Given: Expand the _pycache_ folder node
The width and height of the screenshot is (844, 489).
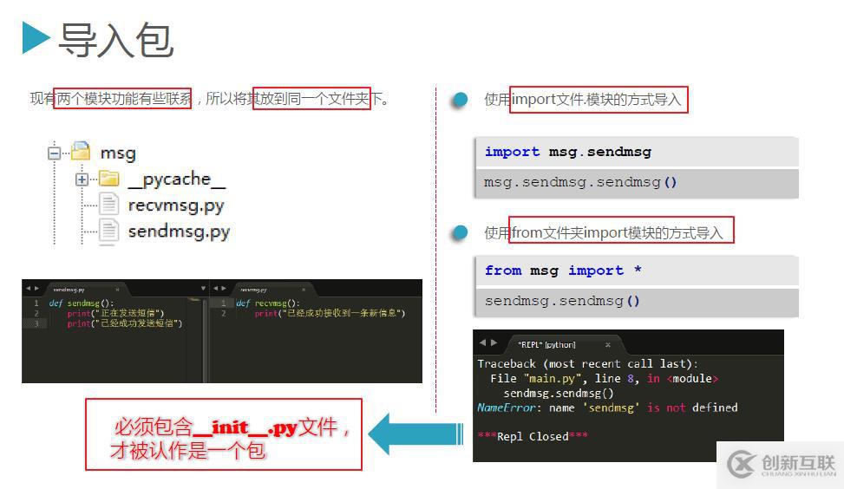Looking at the screenshot, I should (82, 179).
